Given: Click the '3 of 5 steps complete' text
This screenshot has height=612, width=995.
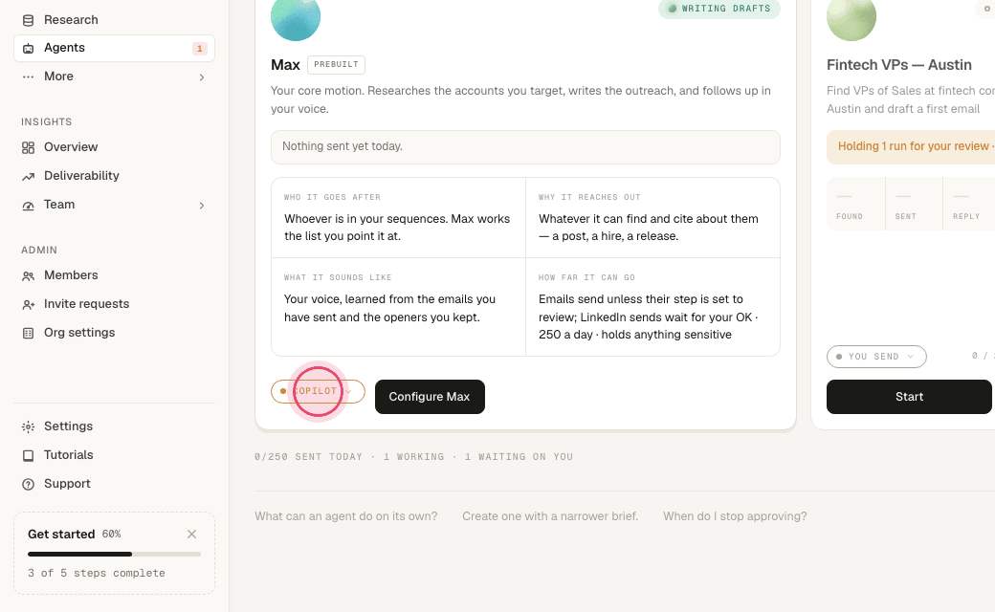Looking at the screenshot, I should (x=97, y=574).
